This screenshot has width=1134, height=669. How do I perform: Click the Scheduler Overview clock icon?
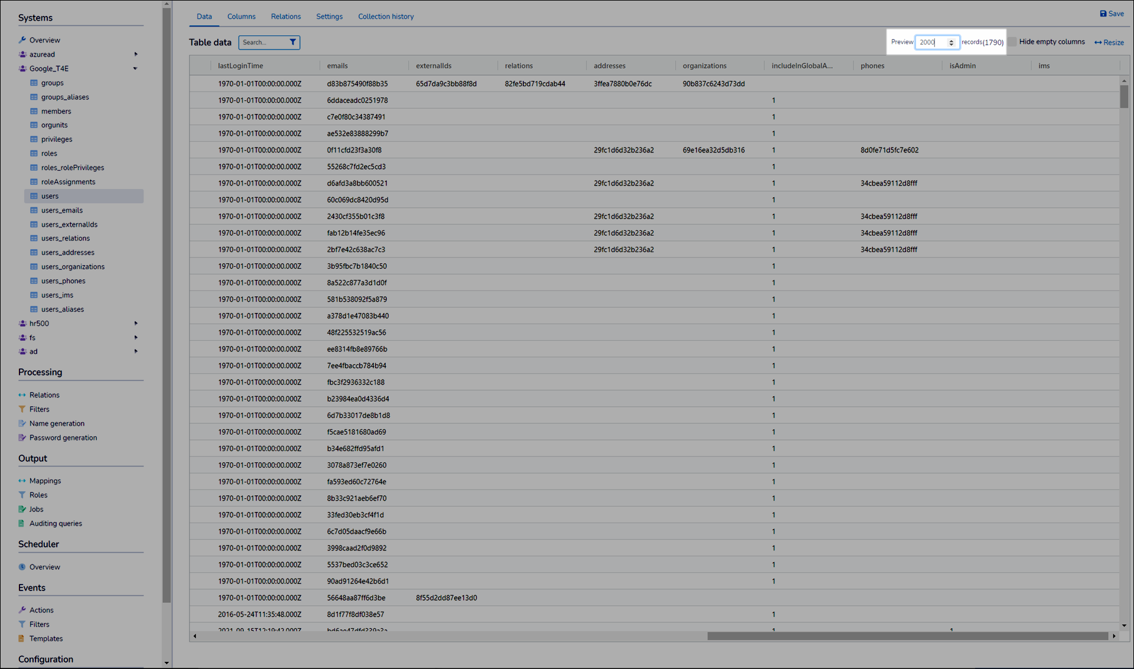click(x=22, y=567)
